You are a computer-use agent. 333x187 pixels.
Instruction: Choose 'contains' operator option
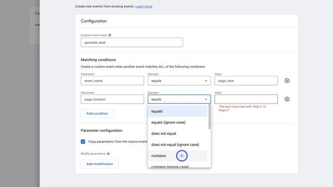pos(177,156)
